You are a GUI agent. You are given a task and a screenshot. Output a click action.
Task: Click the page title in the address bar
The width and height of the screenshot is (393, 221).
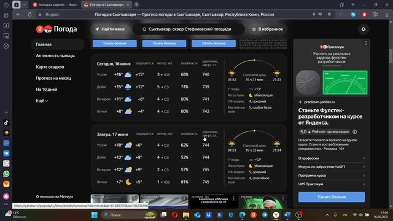point(184,15)
